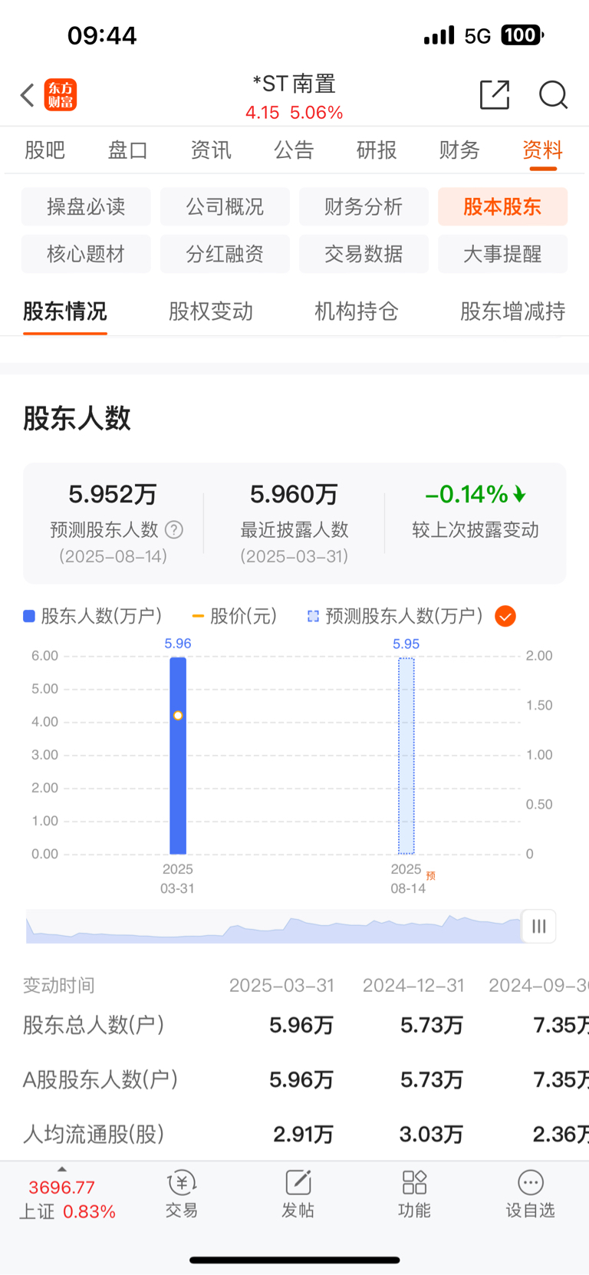Switch to the 财务 tab
The height and width of the screenshot is (1275, 589).
tap(459, 150)
